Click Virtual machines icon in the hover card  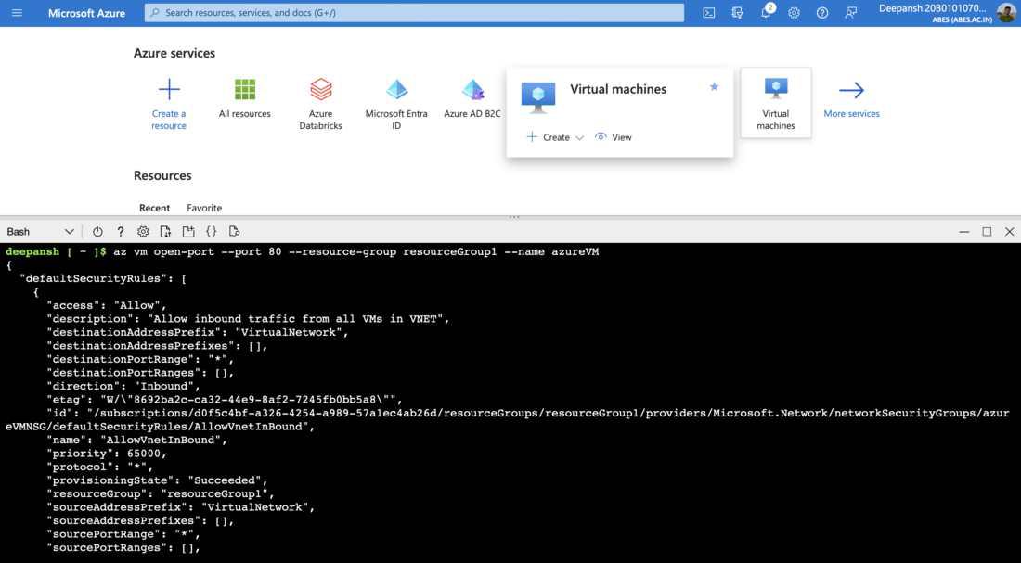click(x=538, y=97)
